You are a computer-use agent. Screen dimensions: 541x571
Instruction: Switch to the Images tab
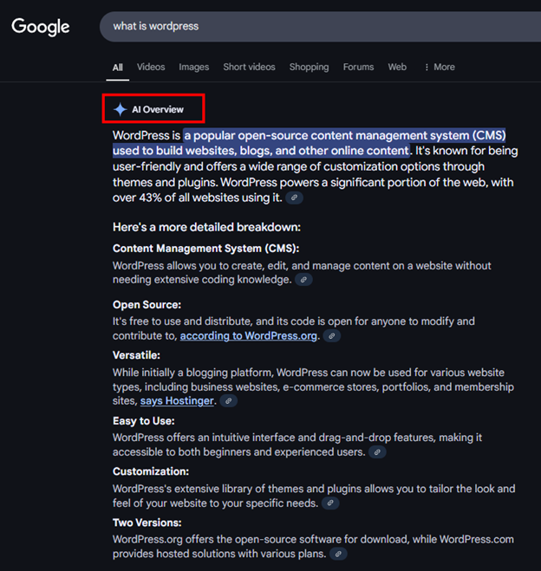point(194,67)
